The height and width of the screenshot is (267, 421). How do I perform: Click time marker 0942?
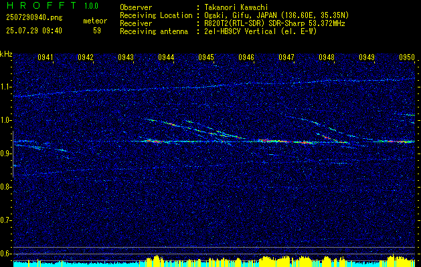[86, 57]
